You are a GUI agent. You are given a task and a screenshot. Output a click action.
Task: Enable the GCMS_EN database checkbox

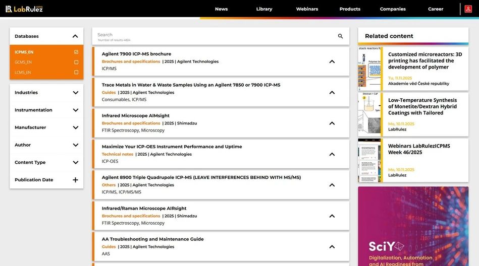pos(76,62)
